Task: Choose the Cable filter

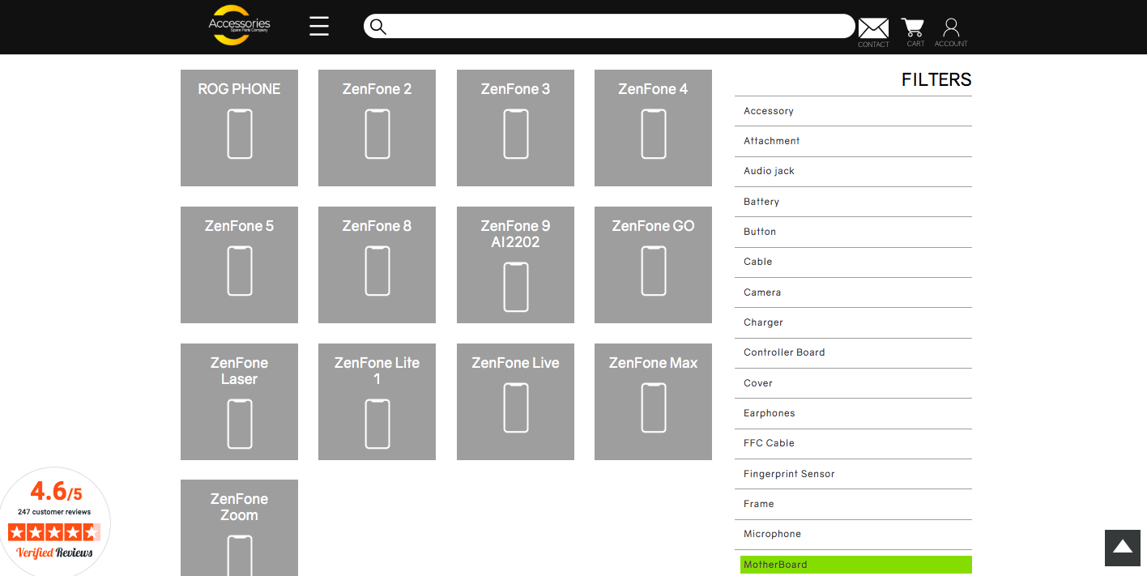Action: coord(853,262)
